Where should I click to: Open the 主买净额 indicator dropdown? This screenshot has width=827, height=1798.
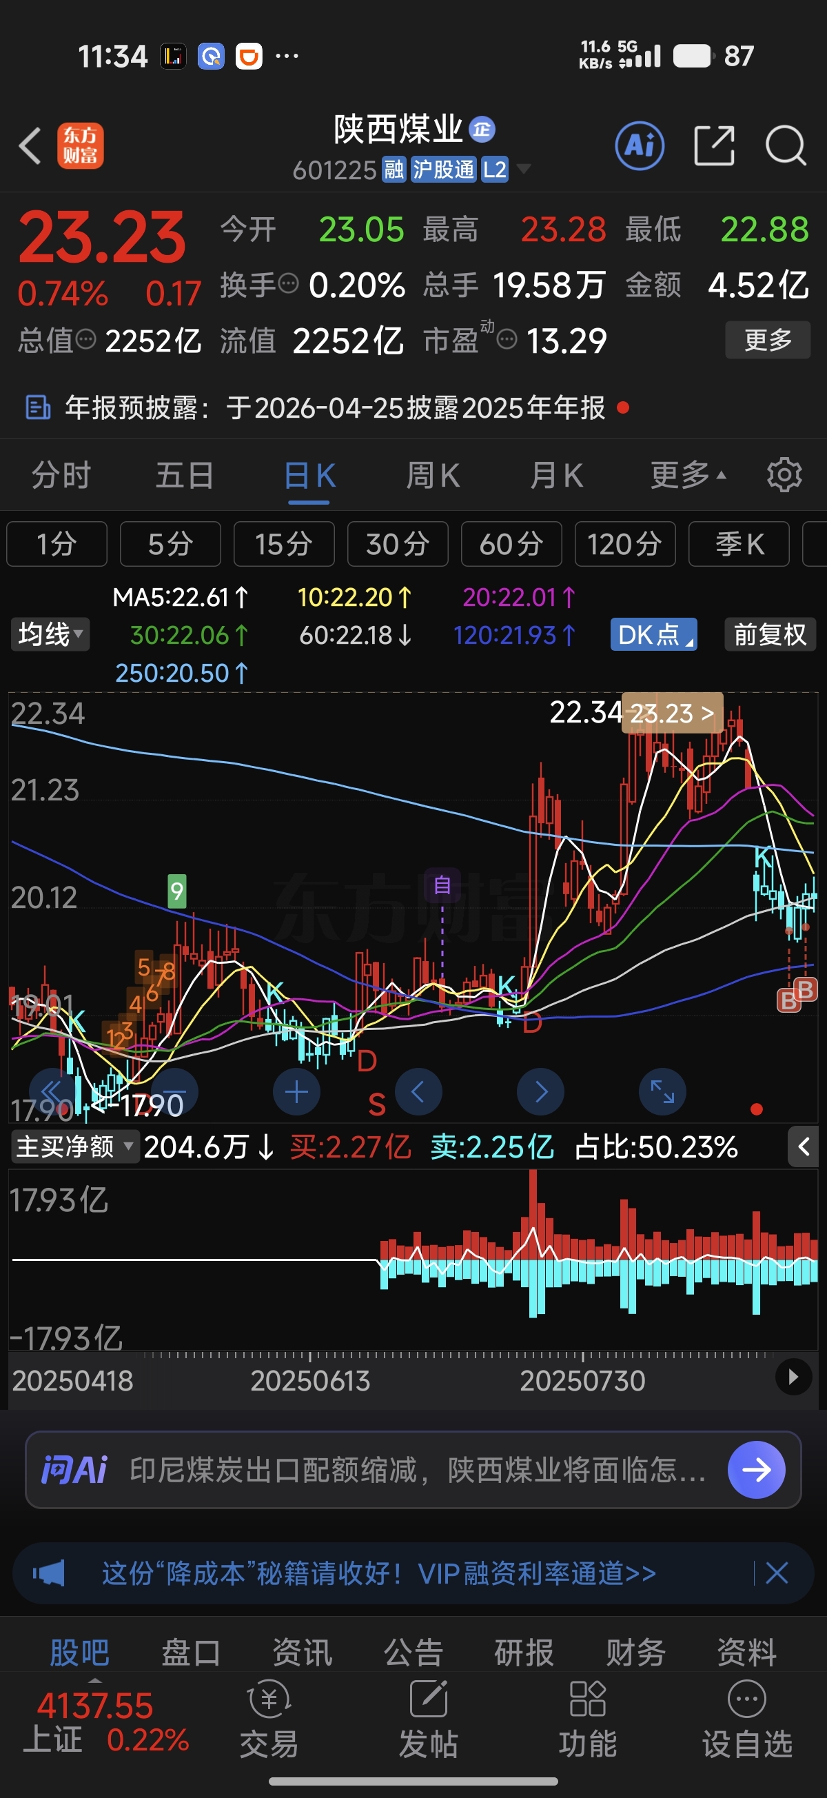click(74, 1146)
